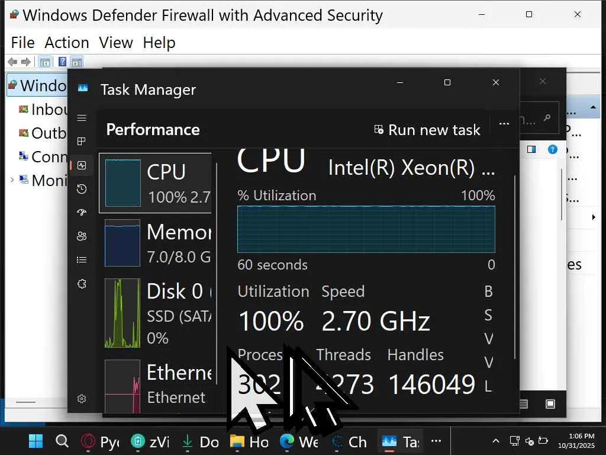Open the Services page puzzle icon
606x455 pixels.
(82, 284)
